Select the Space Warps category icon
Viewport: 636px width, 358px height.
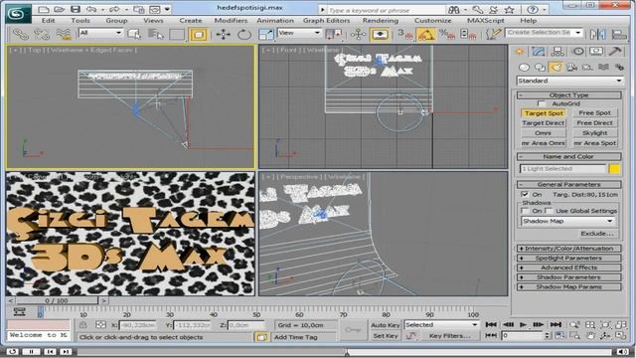click(603, 67)
